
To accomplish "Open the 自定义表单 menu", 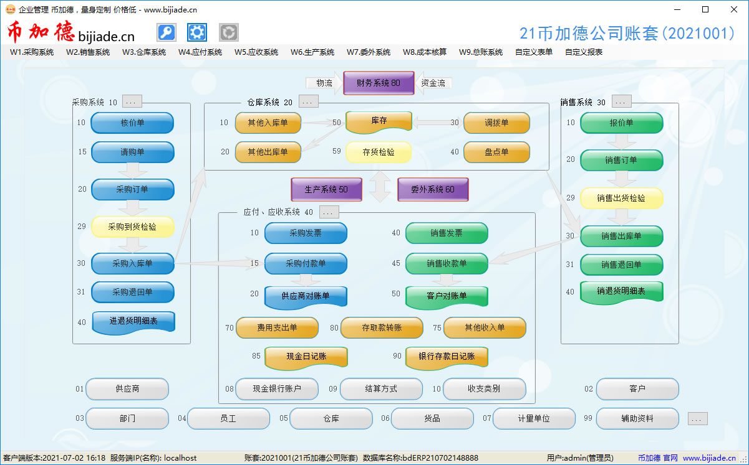I will (536, 52).
